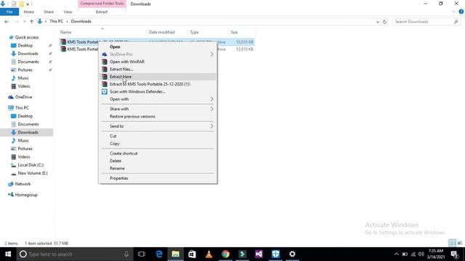This screenshot has width=465, height=261.
Task: Select Documents under Quick access
Action: point(28,62)
